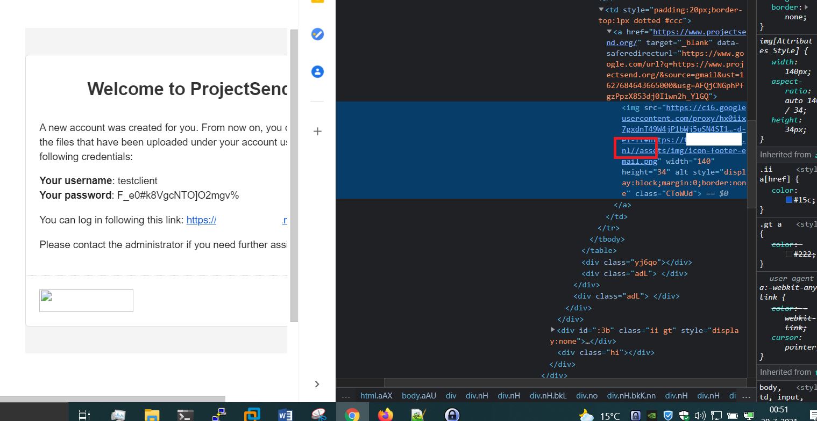Open VMware Workstation from the taskbar
This screenshot has width=817, height=421.
point(251,414)
